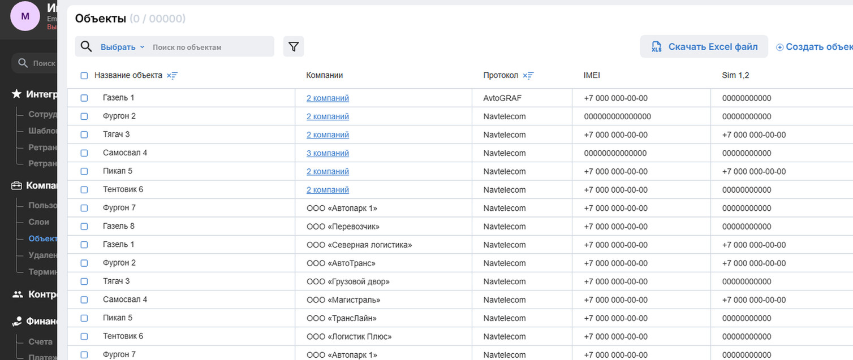Click the search magnifier icon in objects bar

pyautogui.click(x=86, y=47)
